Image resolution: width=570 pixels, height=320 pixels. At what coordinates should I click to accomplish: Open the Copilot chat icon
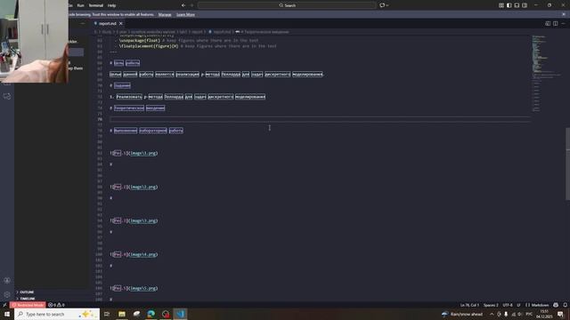(x=382, y=5)
